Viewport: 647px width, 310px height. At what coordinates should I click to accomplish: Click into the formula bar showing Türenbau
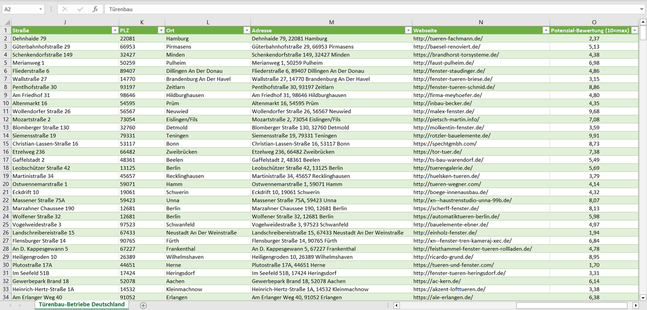pos(358,9)
